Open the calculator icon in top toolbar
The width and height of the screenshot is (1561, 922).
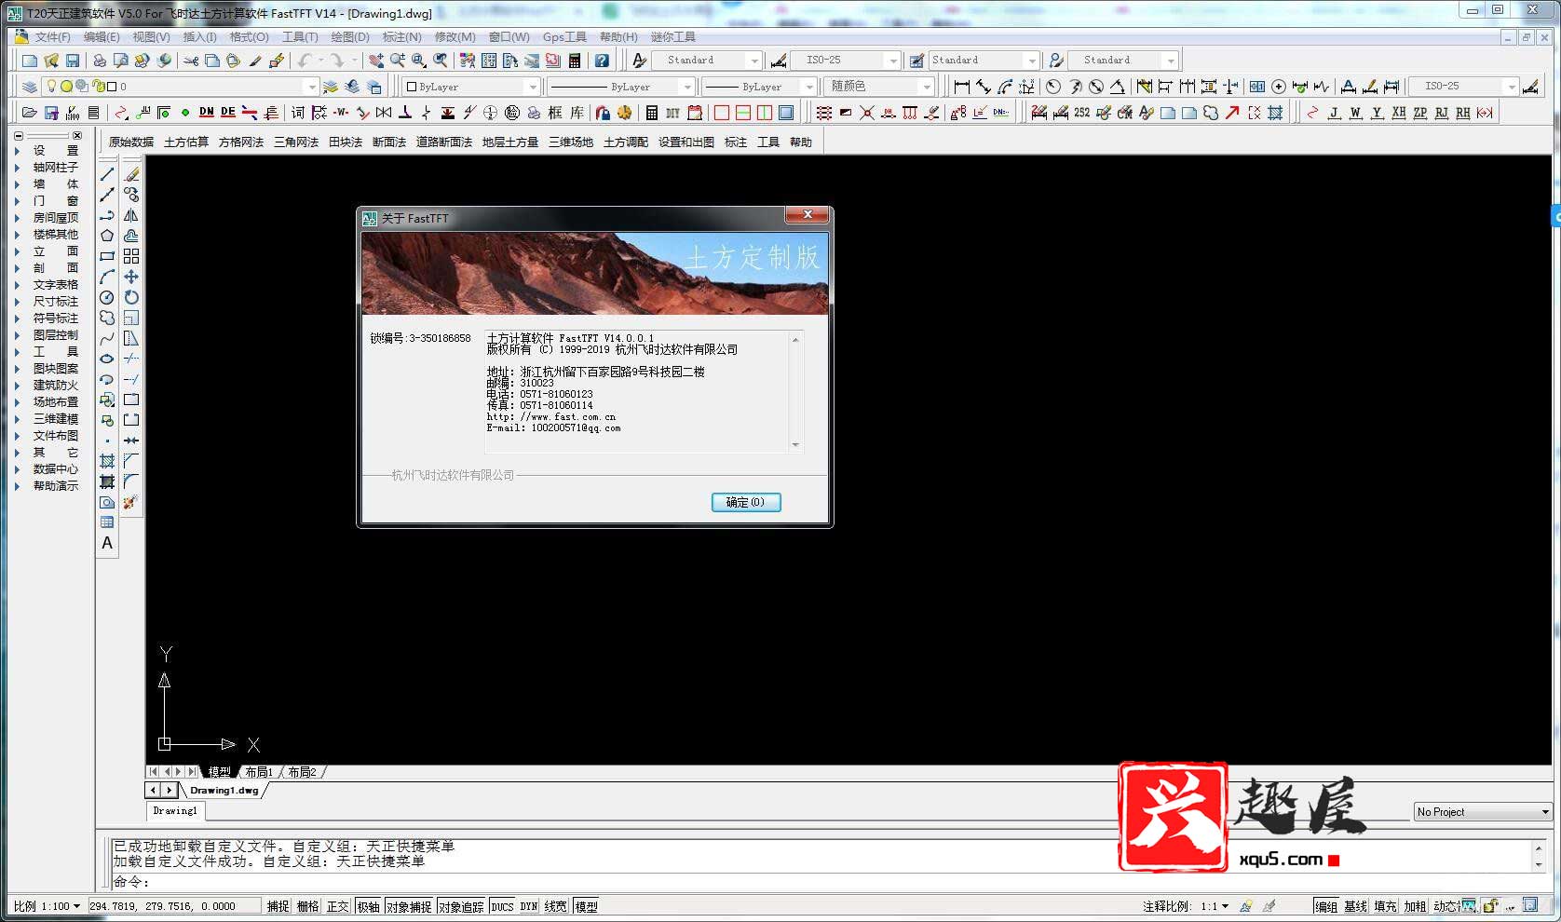[575, 61]
